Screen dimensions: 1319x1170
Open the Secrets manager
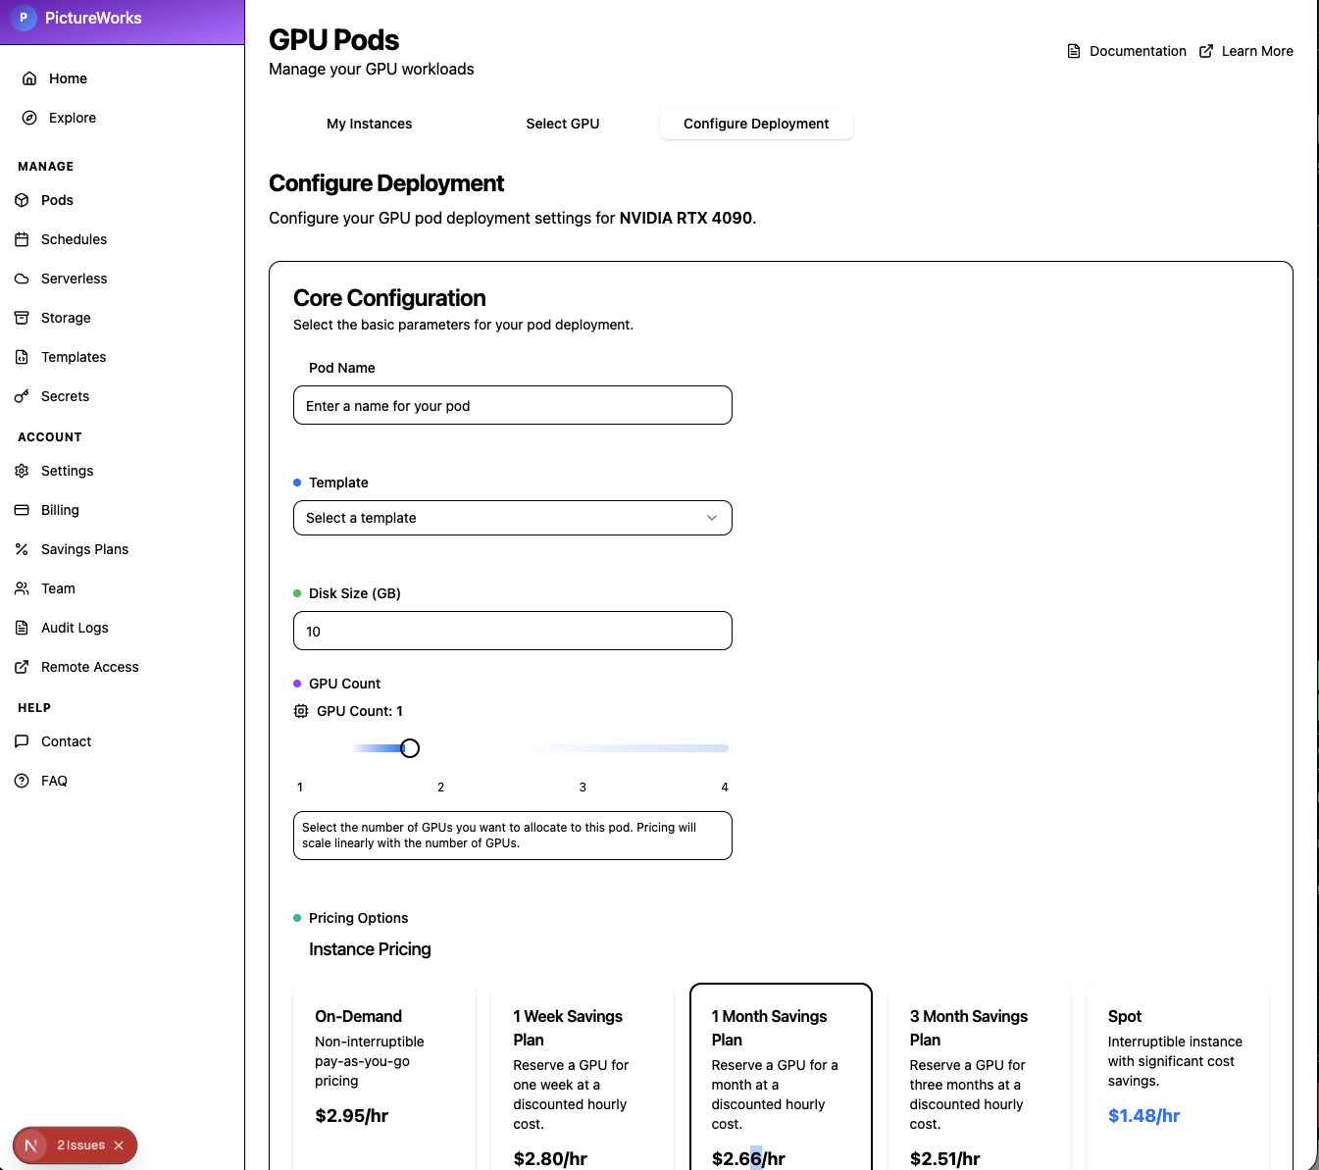click(65, 396)
